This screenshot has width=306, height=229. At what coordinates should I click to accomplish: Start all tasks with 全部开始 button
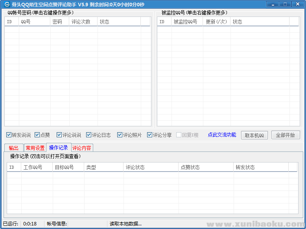(x=286, y=135)
